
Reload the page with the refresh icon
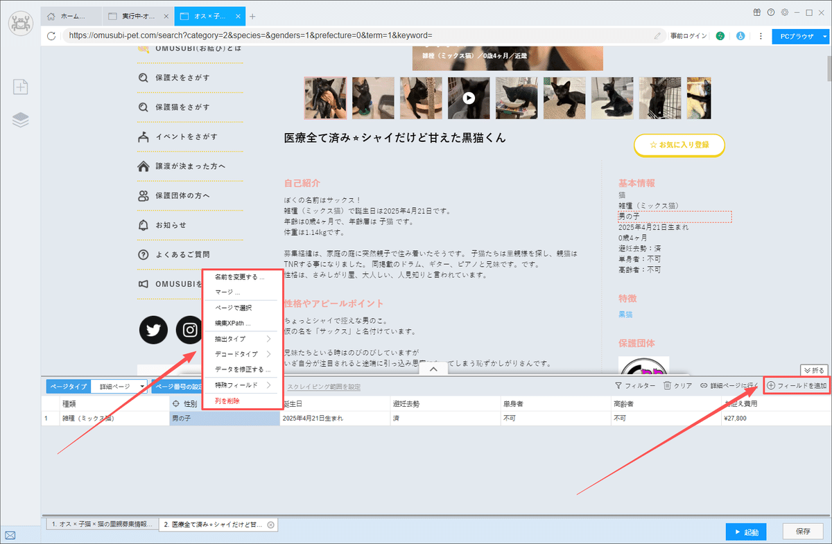[x=51, y=35]
